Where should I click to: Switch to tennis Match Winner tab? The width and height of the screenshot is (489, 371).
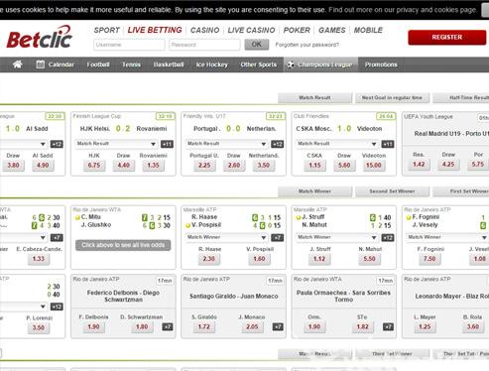pos(314,191)
